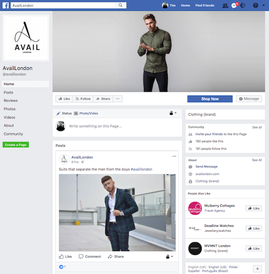Open the #availlondon hashtag link

141,170
